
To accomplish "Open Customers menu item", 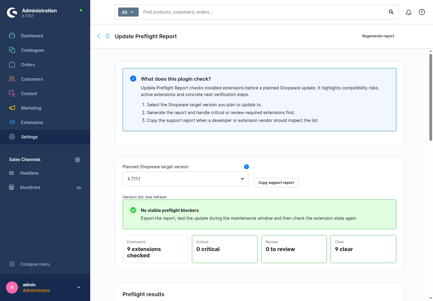I will (45, 79).
